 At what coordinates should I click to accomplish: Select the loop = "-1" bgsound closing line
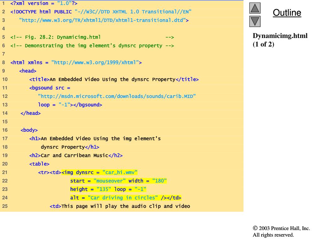coord(70,105)
